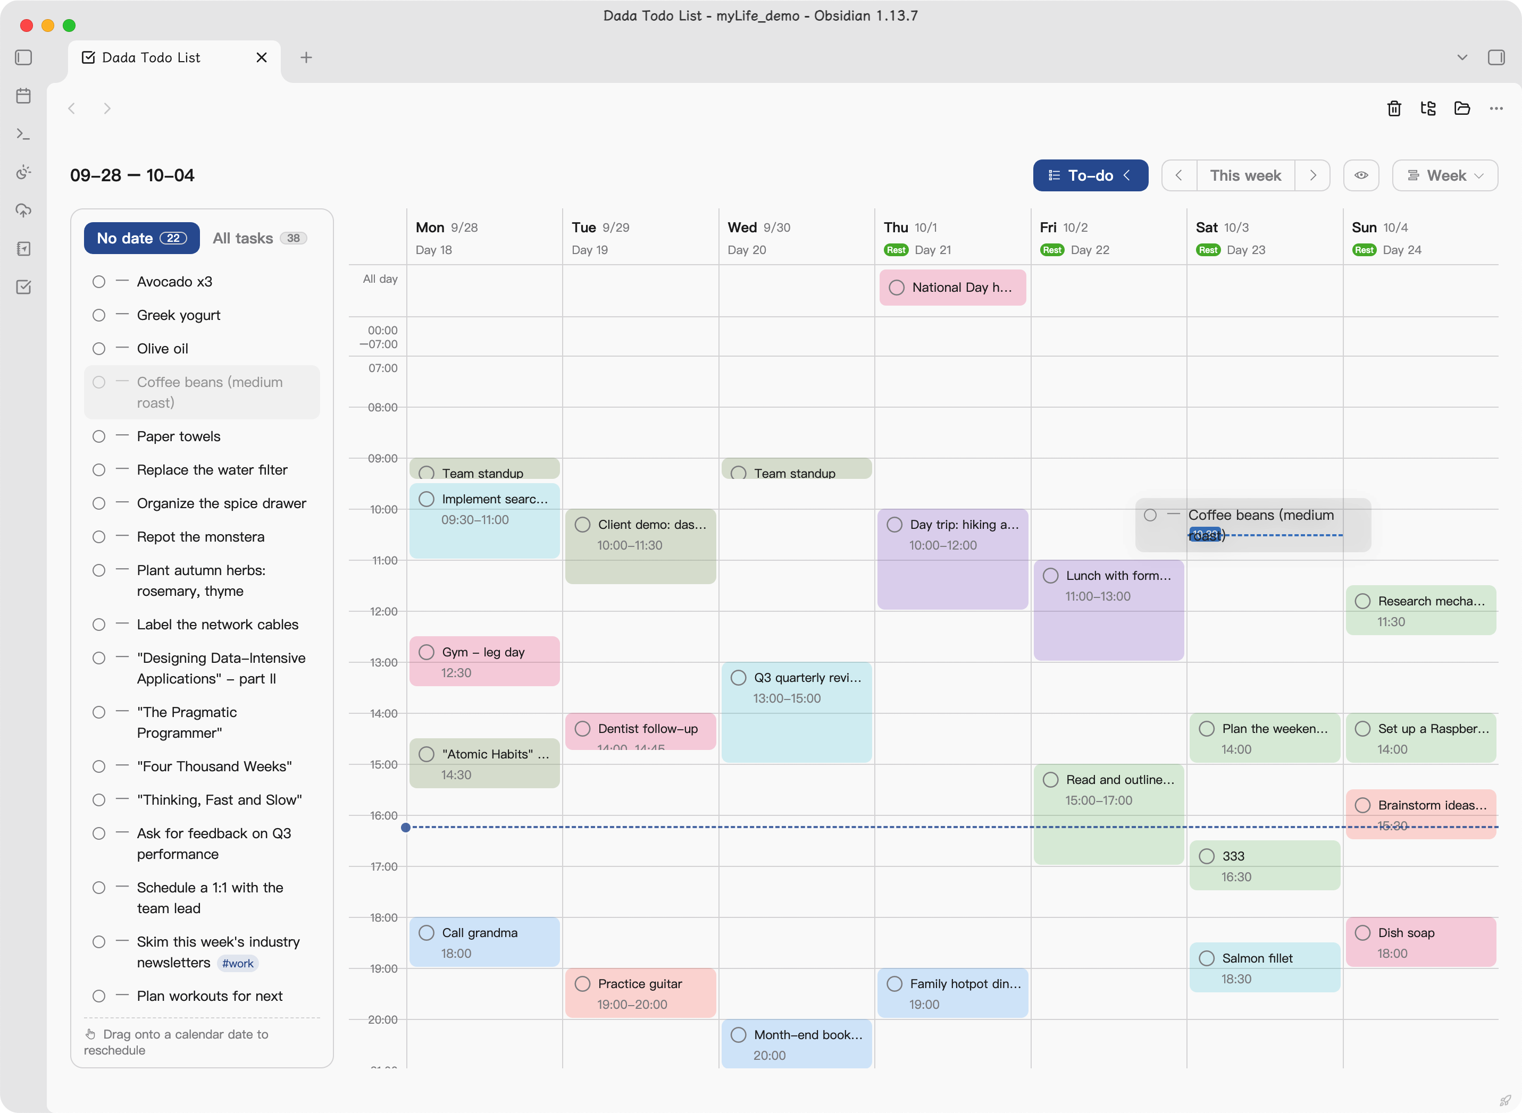Close the Dada Todo List tab
Viewport: 1522px width, 1113px height.
click(x=262, y=57)
